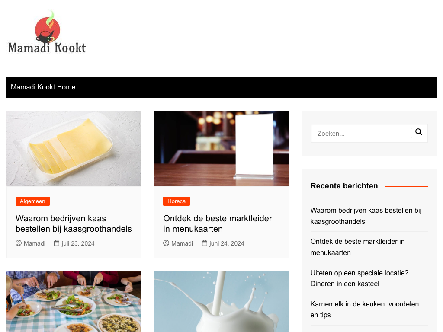Click calendar icon beside juni 24, 2024

tap(205, 243)
